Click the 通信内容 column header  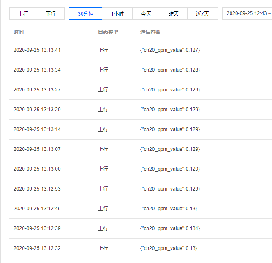[150, 32]
